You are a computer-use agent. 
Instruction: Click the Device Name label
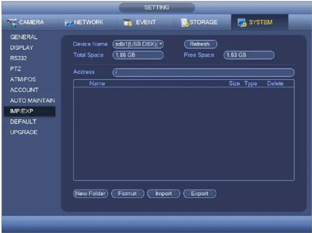(x=90, y=44)
